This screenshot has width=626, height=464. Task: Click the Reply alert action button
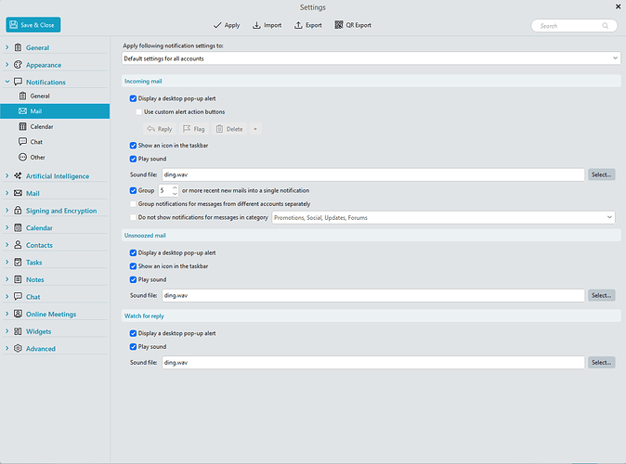pos(160,129)
